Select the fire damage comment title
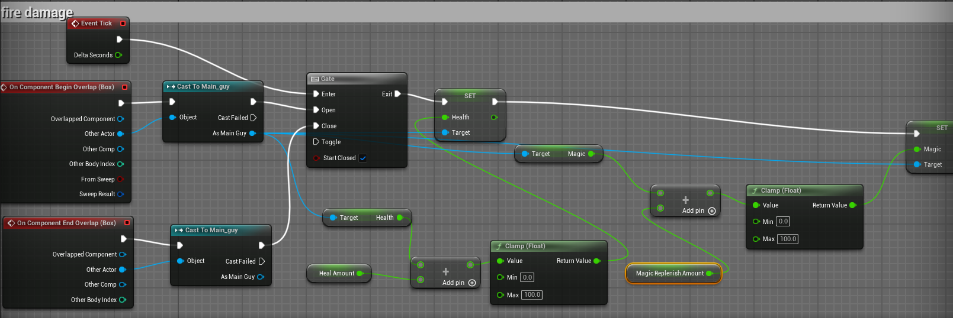 (37, 12)
